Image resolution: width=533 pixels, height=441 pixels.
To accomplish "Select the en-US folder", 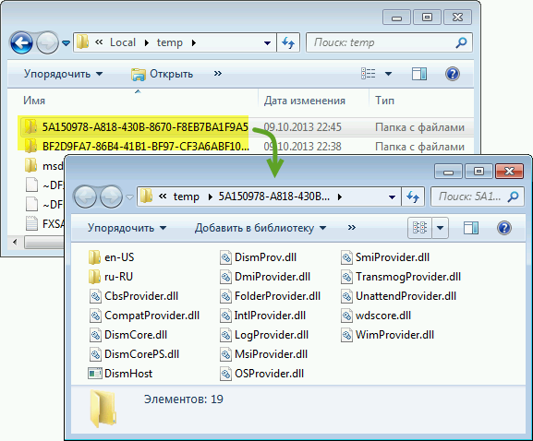I will click(112, 257).
